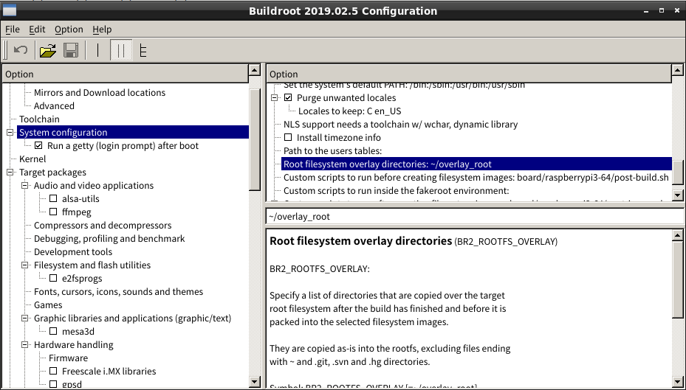Select Development tools category
The height and width of the screenshot is (390, 686).
click(73, 252)
